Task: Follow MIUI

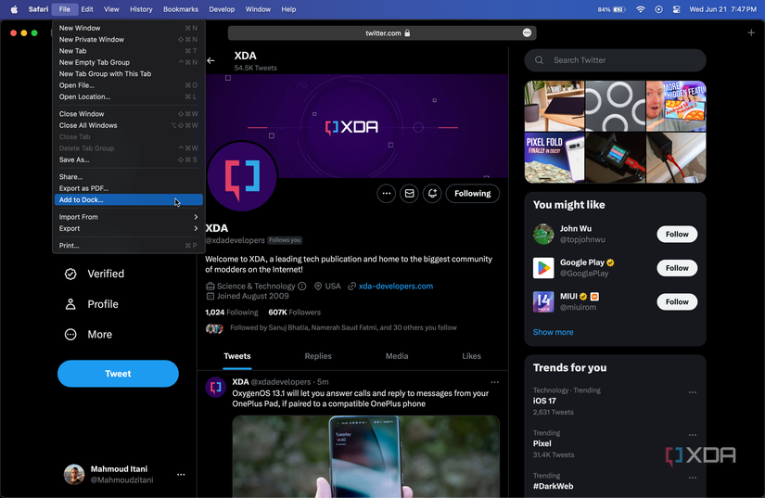Action: pyautogui.click(x=677, y=302)
